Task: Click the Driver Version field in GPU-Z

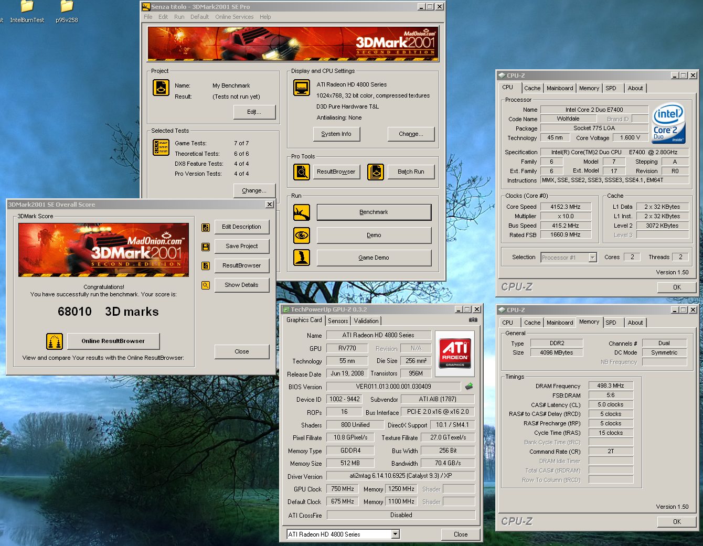Action: pos(400,476)
